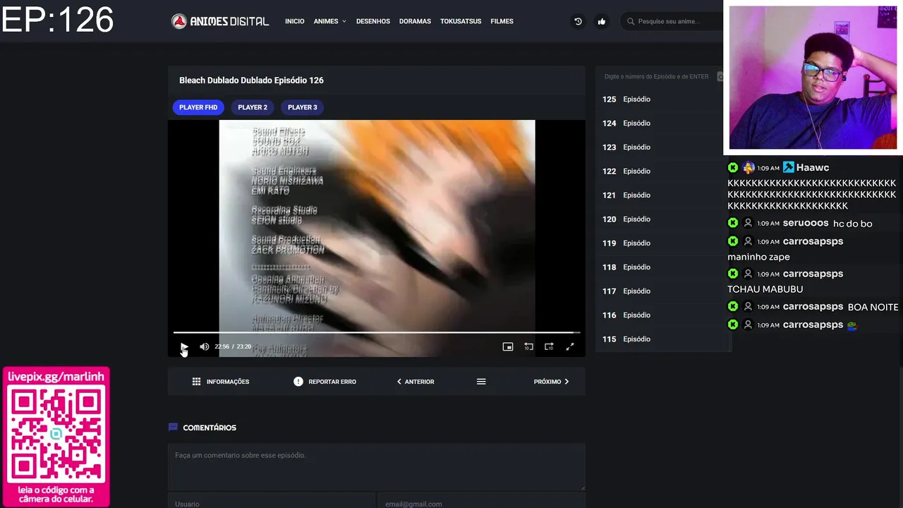This screenshot has width=903, height=508.
Task: Click the streamer webcam overlay
Action: [x=813, y=78]
